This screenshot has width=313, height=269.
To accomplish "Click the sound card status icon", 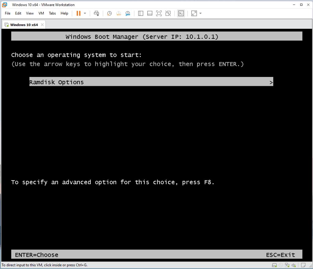I will tap(294, 265).
